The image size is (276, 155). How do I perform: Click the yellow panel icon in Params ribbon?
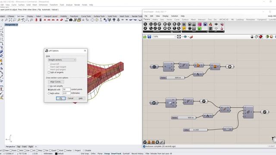click(184, 28)
